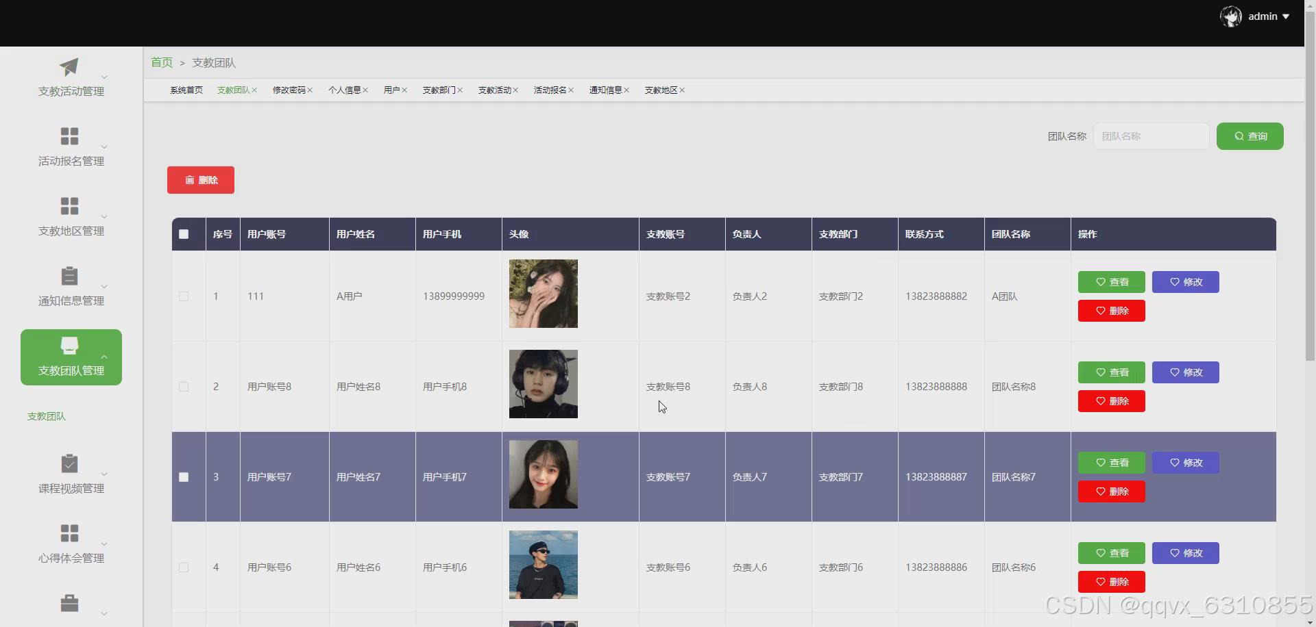This screenshot has height=627, width=1316.
Task: Click 查看 for row 团队名称8
Action: click(1111, 372)
